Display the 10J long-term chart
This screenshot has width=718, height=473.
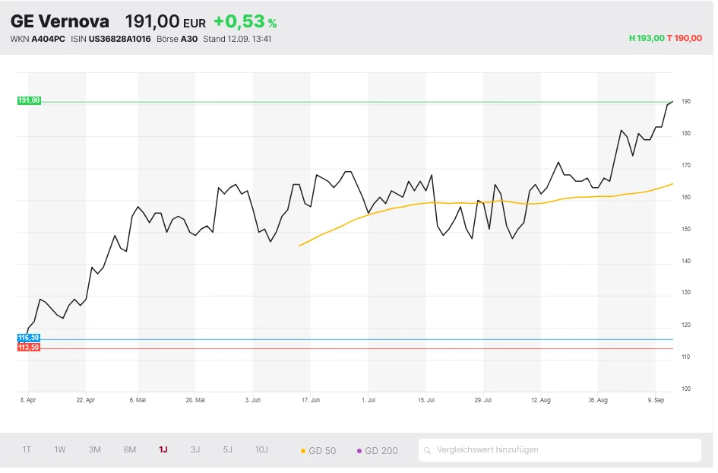[x=261, y=449]
